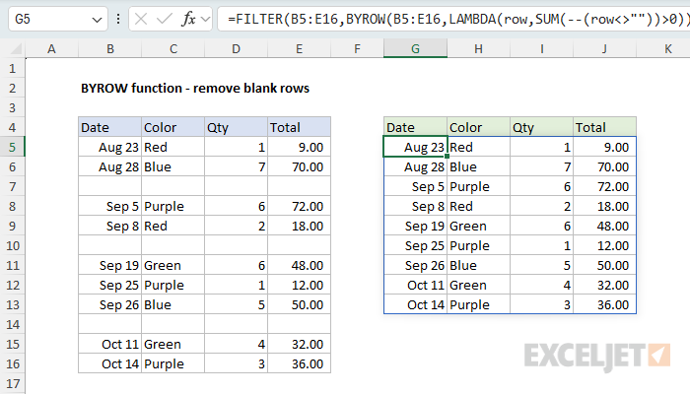This screenshot has width=690, height=394.
Task: Select cell G11 containing Sep 26
Action: pyautogui.click(x=415, y=265)
